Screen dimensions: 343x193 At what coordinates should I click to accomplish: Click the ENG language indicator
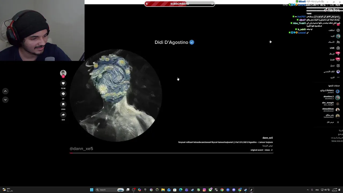317,190
